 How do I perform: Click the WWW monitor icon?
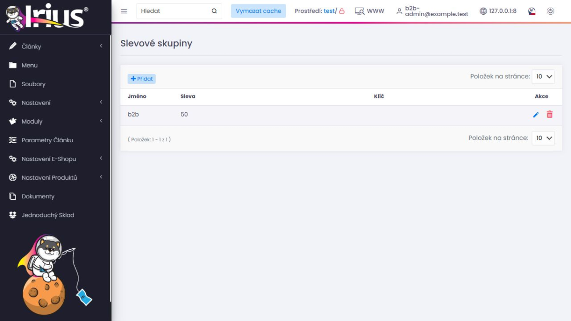click(360, 11)
